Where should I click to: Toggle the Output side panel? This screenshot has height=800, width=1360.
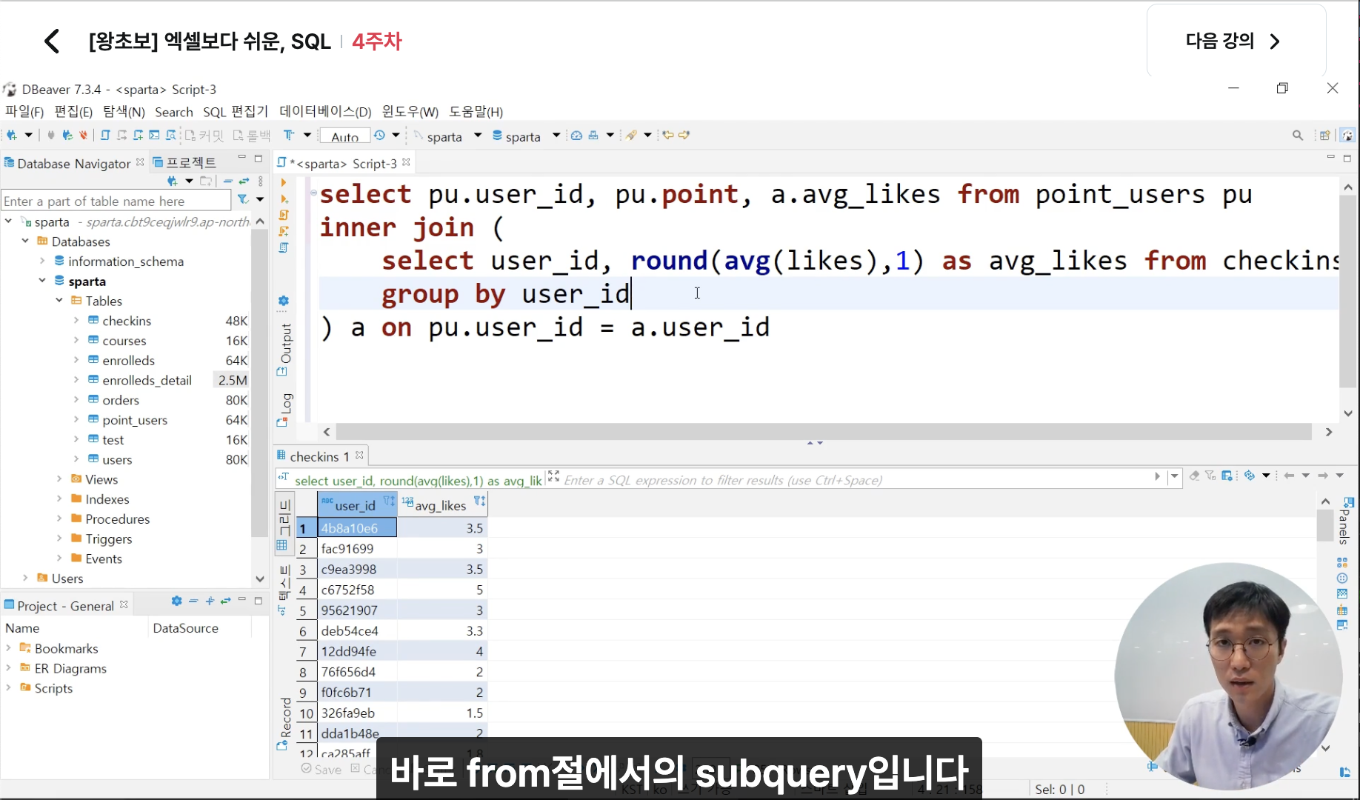pyautogui.click(x=285, y=348)
